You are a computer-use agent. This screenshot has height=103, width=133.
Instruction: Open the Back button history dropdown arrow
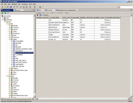click(33, 7)
